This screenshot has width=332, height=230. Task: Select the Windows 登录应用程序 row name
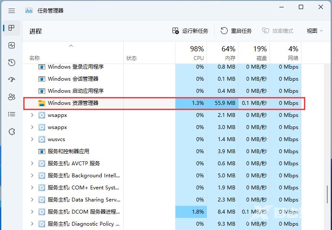(x=75, y=67)
